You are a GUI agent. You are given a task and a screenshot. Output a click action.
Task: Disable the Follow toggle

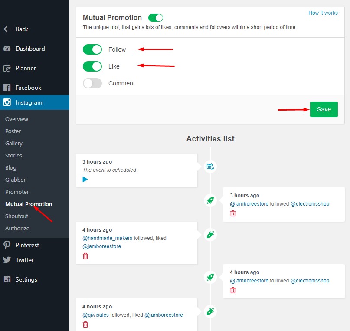point(92,49)
